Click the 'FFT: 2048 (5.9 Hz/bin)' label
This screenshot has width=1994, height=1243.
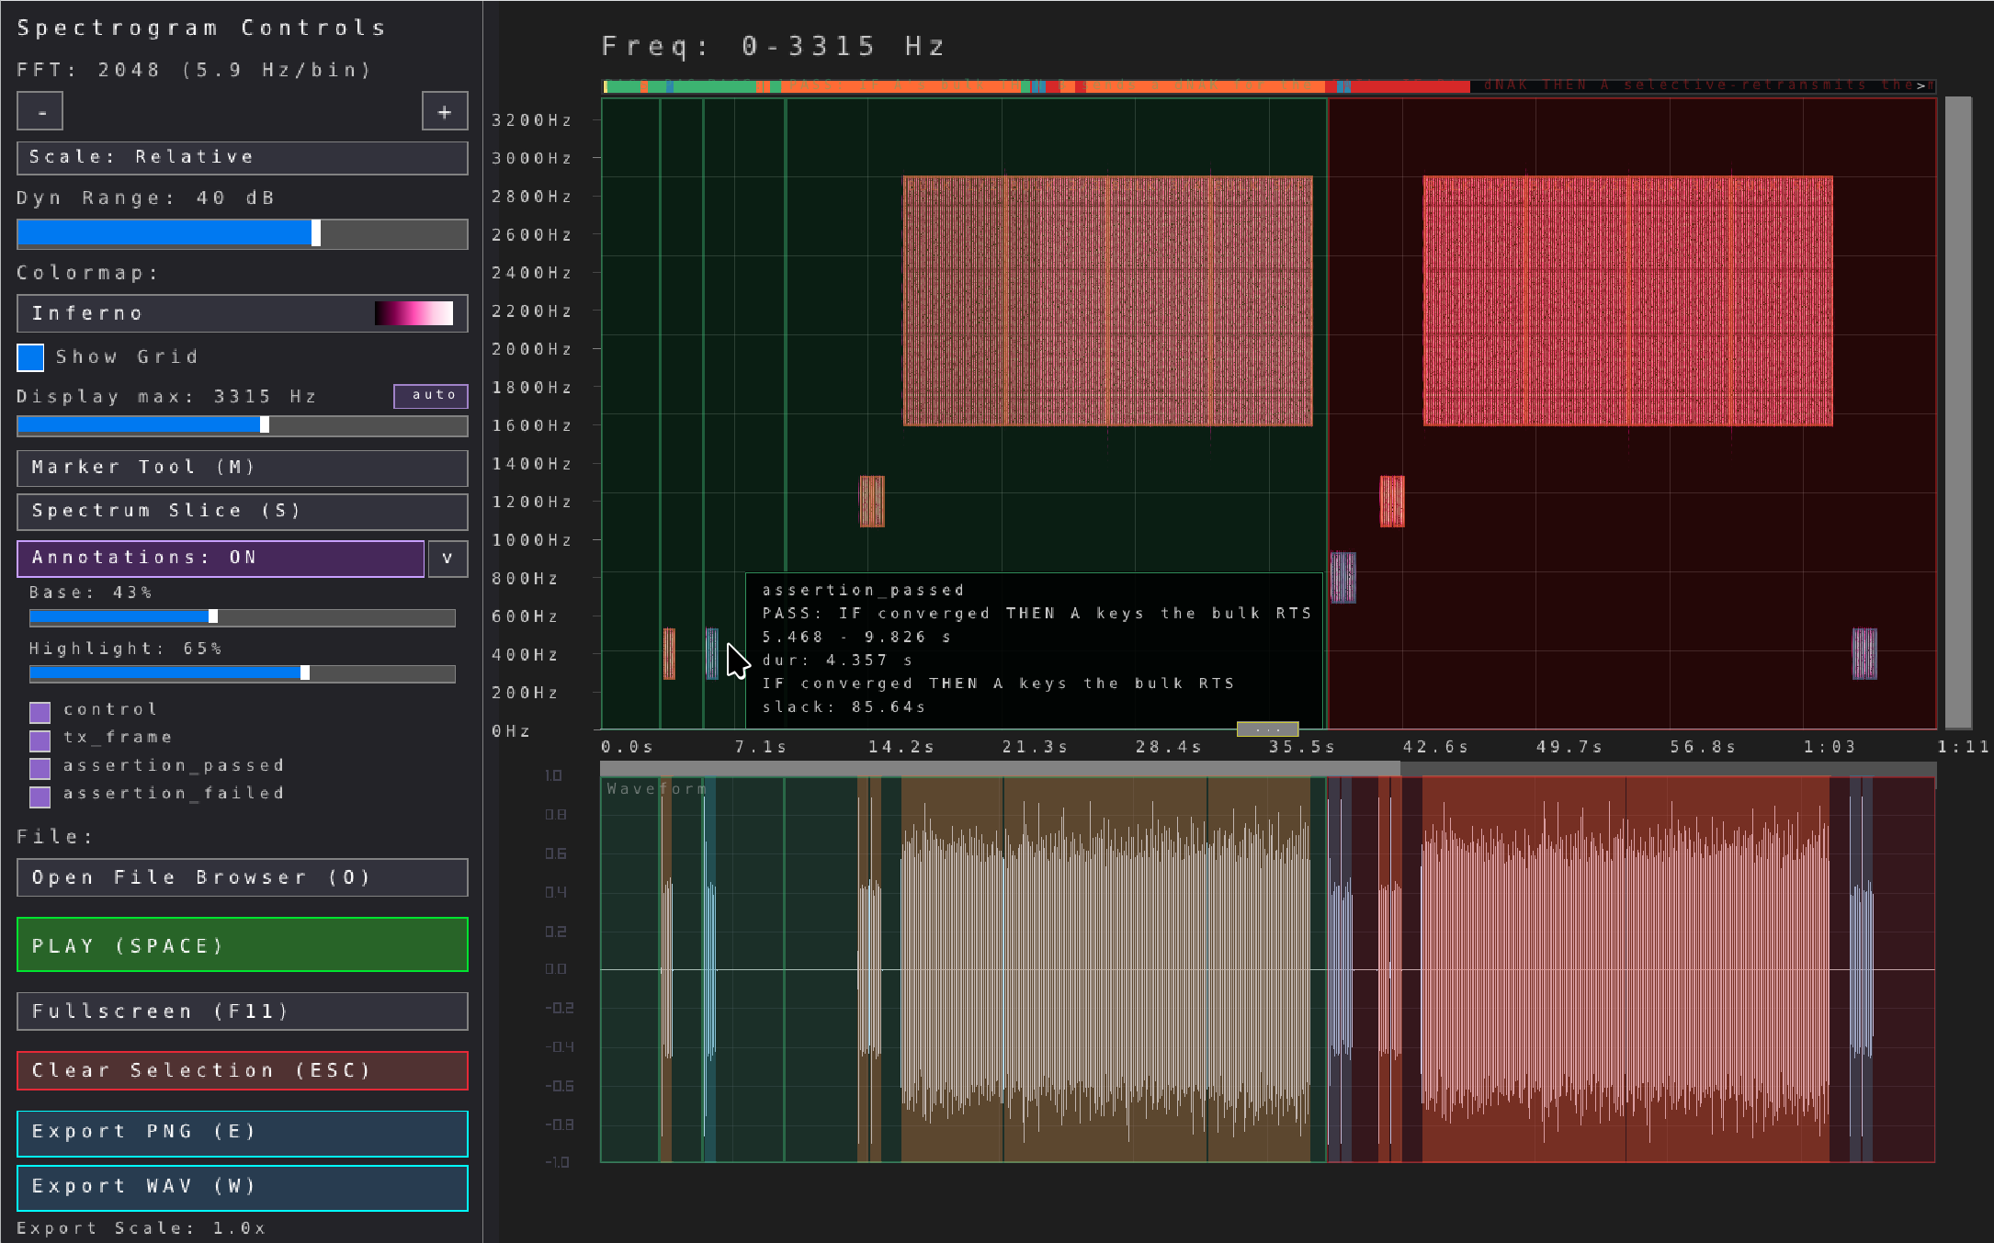pos(194,70)
